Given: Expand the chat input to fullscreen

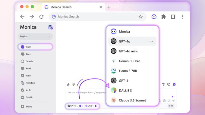Looking at the screenshot, I should click(169, 101).
